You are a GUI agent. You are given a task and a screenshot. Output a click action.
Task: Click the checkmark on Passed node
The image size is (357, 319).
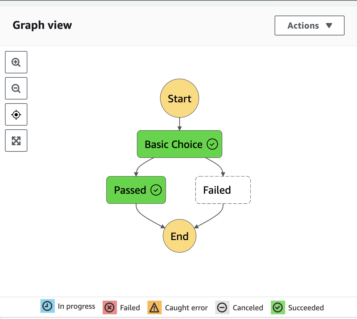click(x=156, y=190)
